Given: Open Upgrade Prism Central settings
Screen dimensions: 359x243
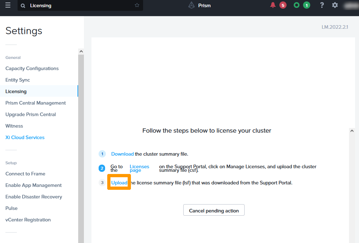Looking at the screenshot, I should pyautogui.click(x=30, y=114).
